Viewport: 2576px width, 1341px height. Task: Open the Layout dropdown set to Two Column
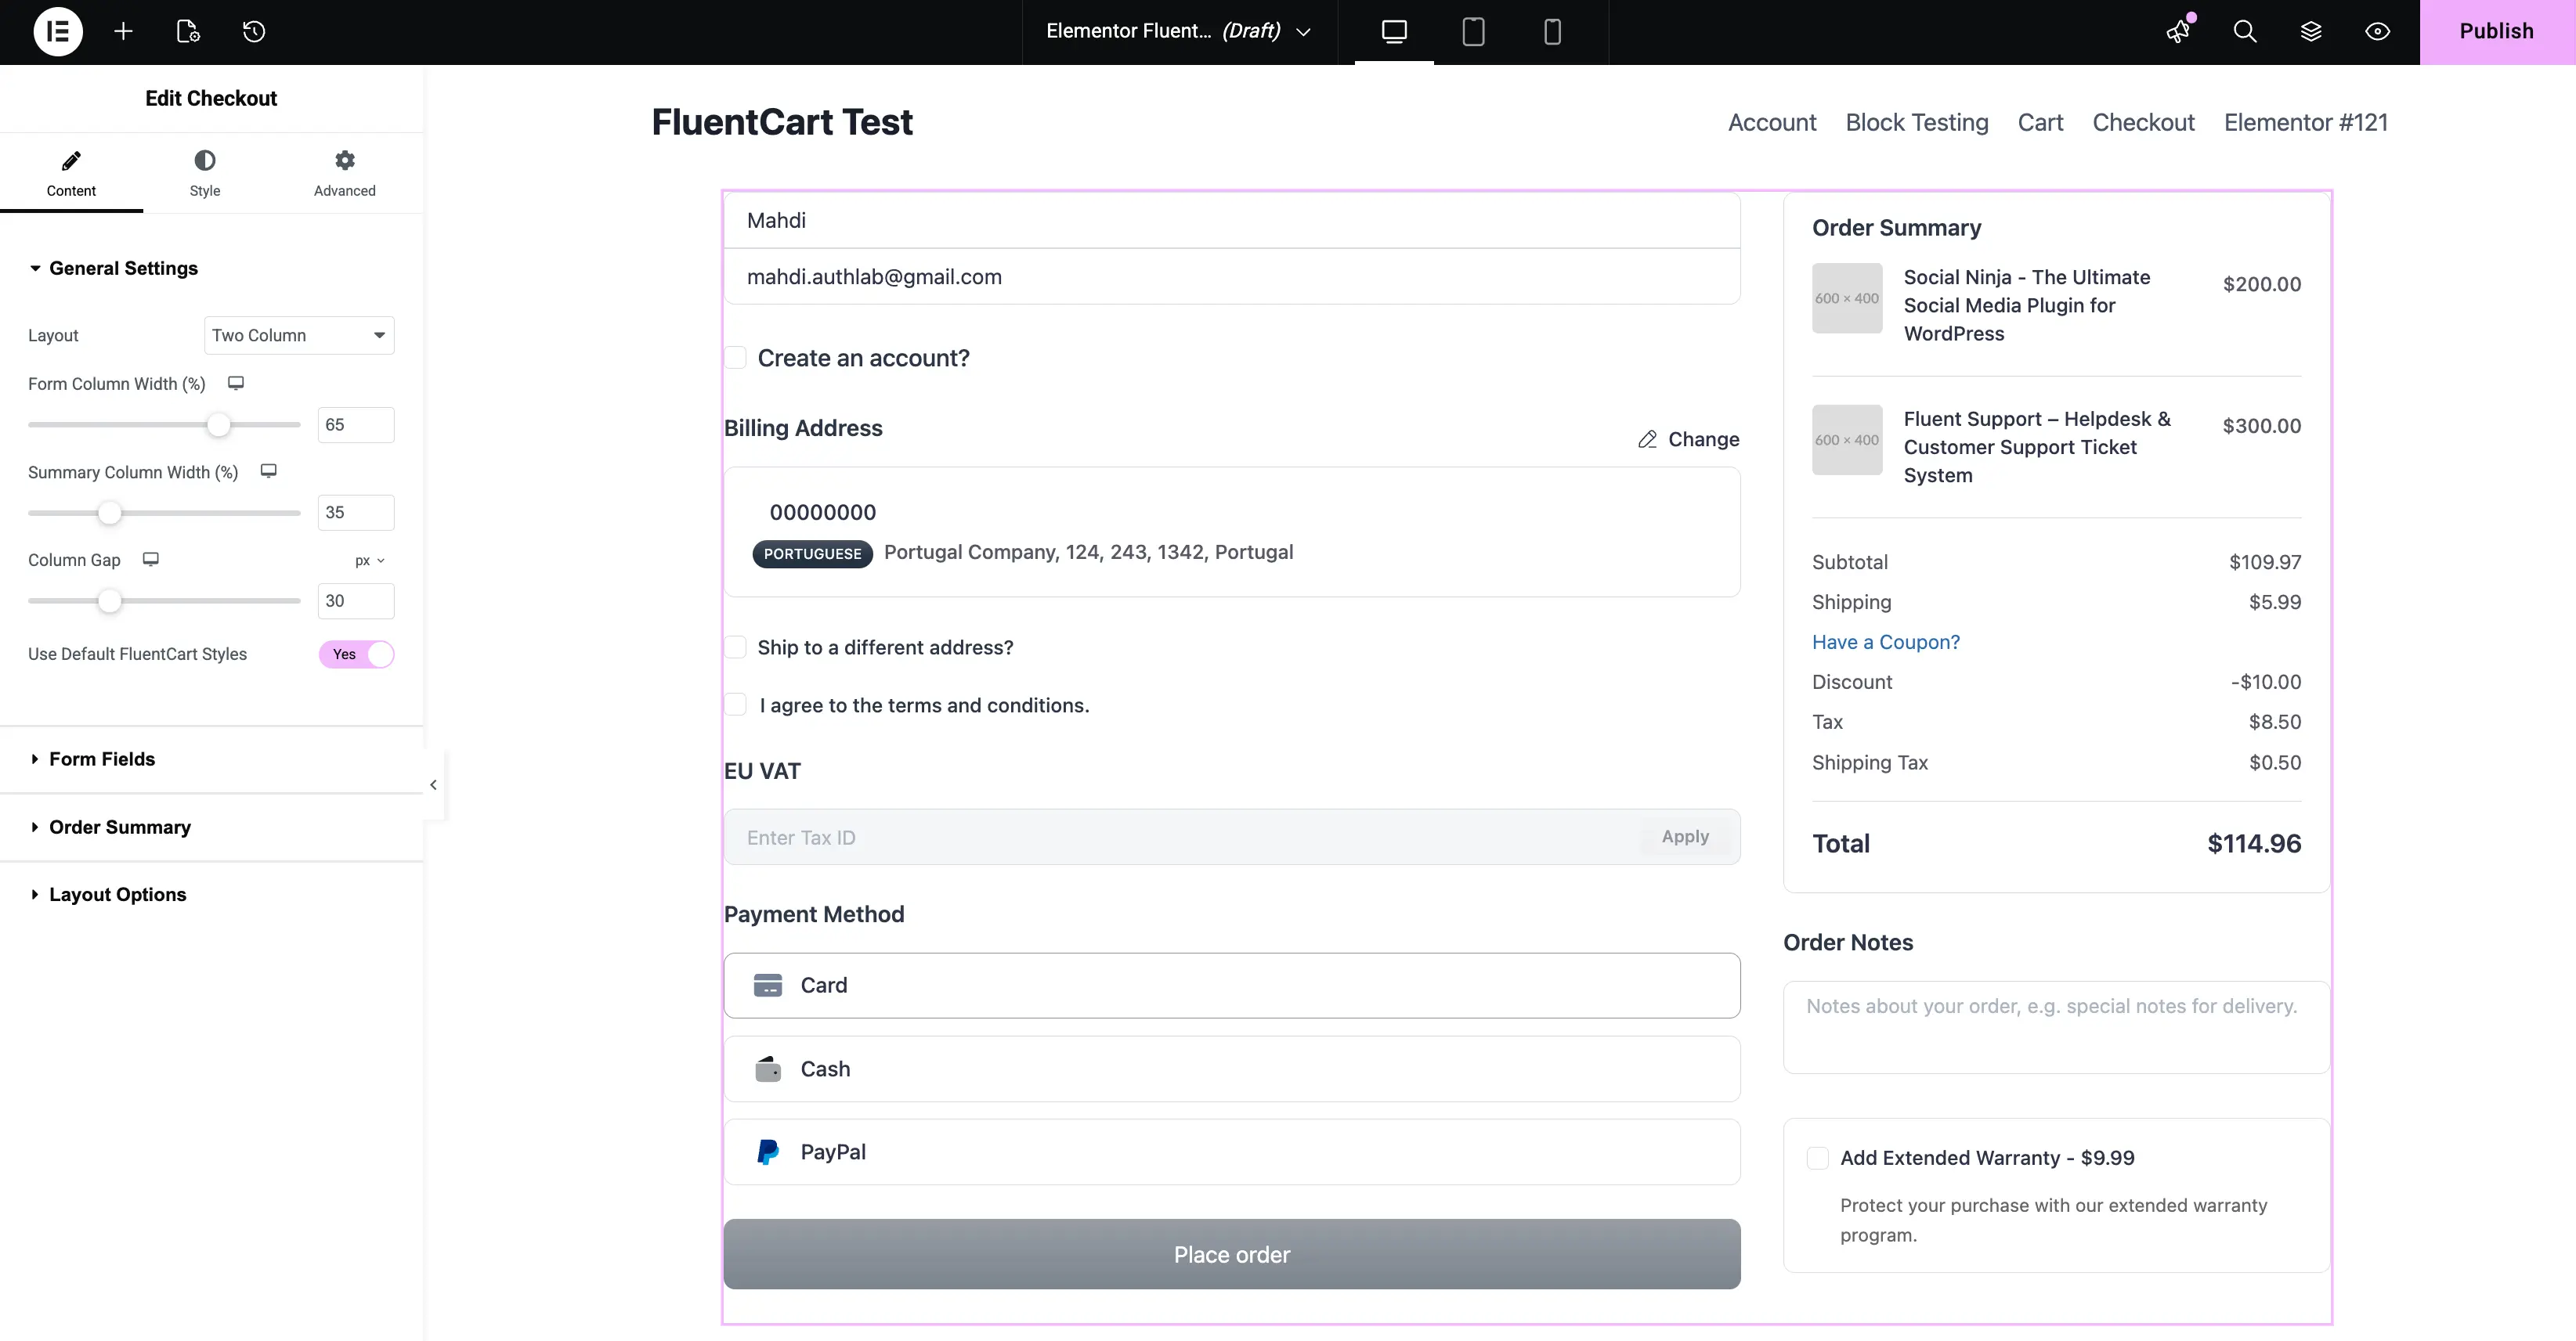[298, 335]
